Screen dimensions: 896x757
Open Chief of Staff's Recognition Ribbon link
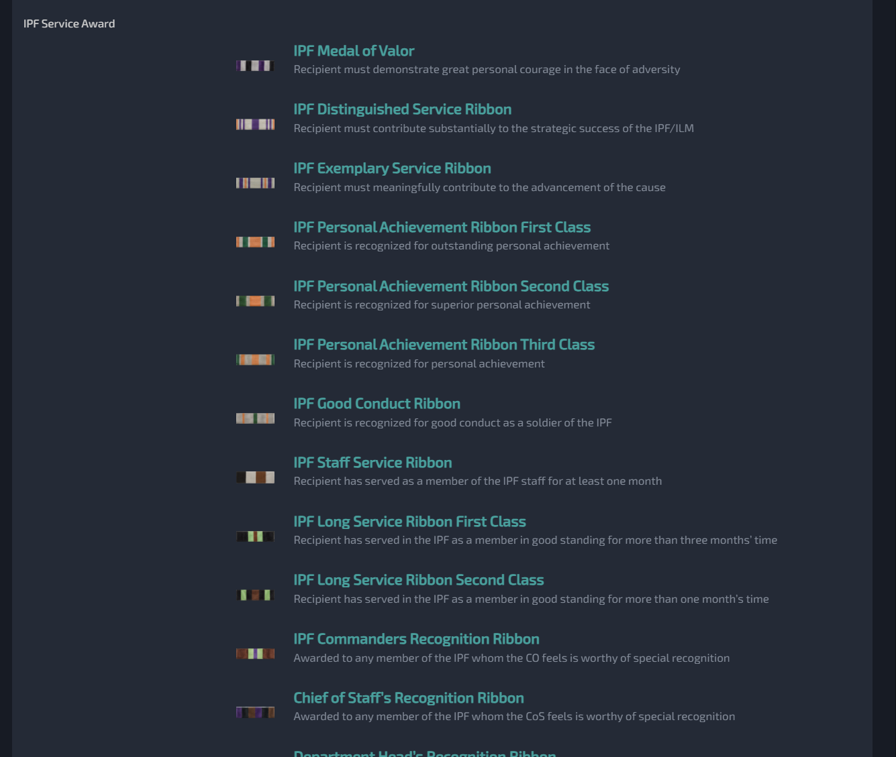[408, 698]
